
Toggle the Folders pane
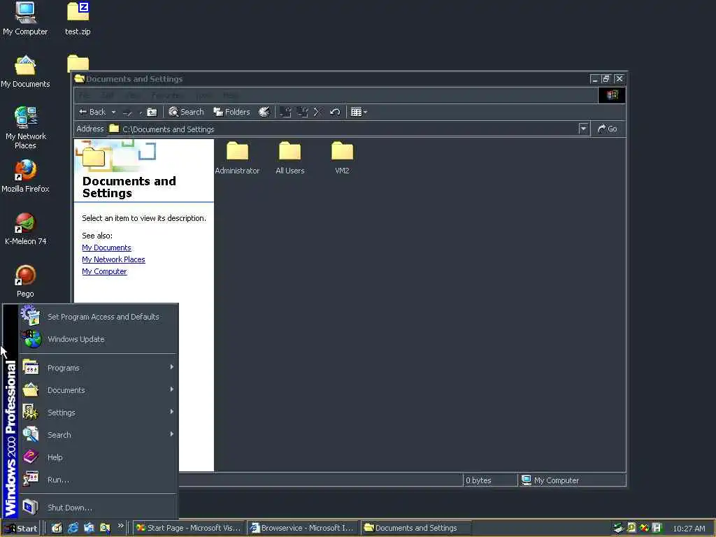tap(232, 112)
